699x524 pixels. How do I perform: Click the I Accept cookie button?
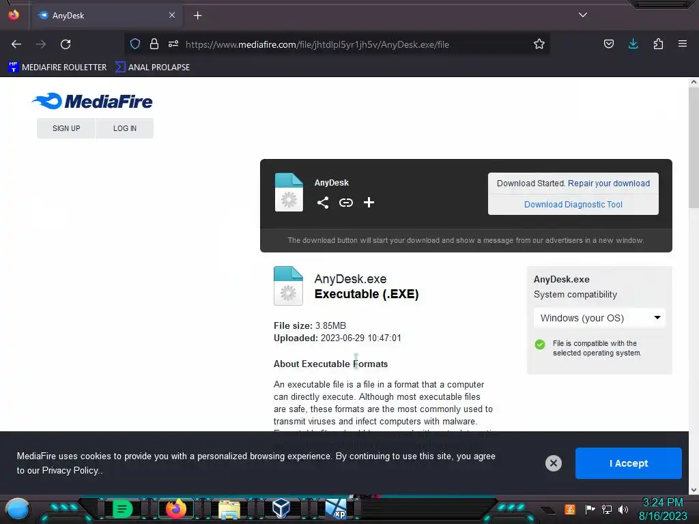click(628, 463)
